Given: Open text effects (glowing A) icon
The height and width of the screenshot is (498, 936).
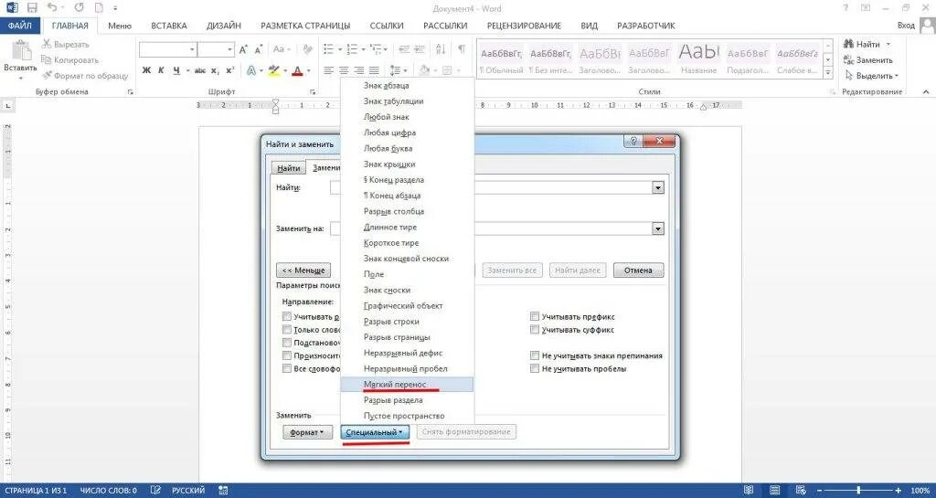Looking at the screenshot, I should click(251, 70).
